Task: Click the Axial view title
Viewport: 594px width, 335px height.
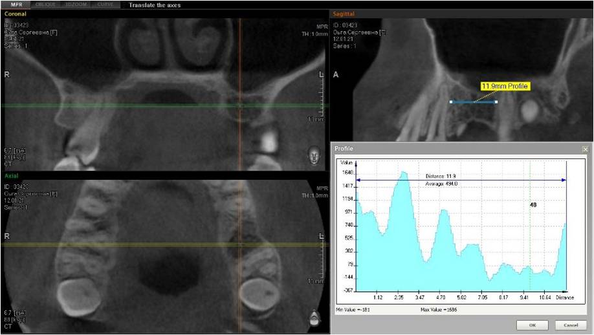Action: click(x=12, y=176)
